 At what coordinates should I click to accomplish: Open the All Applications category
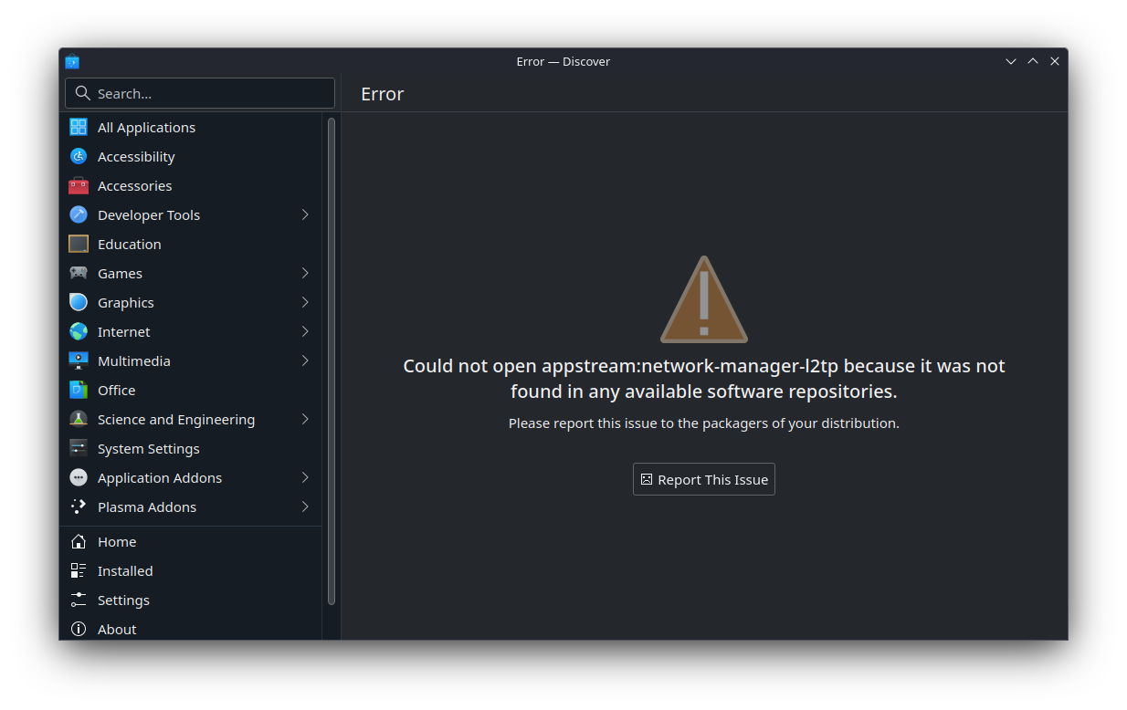[x=146, y=128]
